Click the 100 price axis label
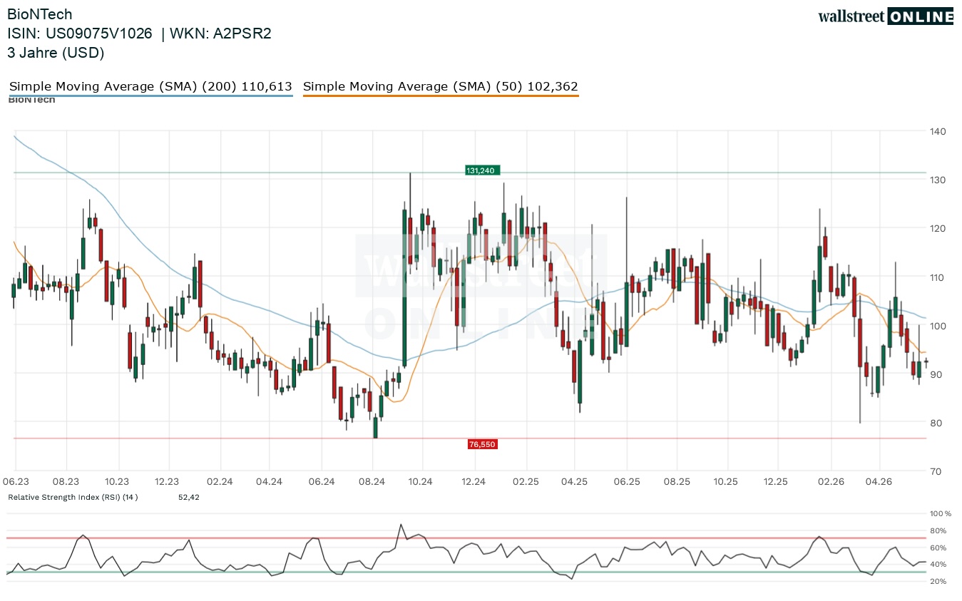The height and width of the screenshot is (601, 962). (938, 326)
